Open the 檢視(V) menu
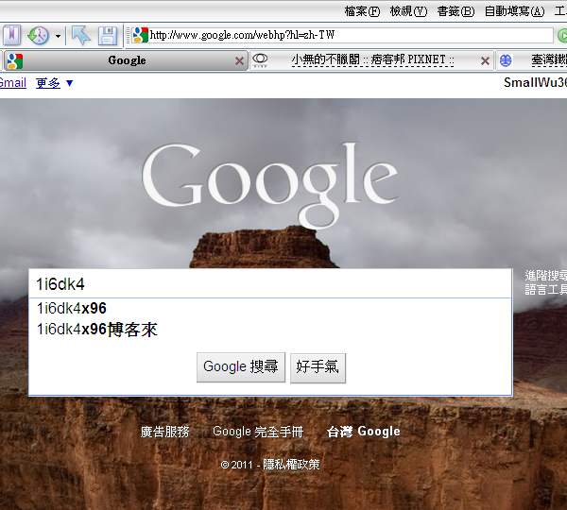Viewport: 567px width, 510px height. click(x=408, y=11)
